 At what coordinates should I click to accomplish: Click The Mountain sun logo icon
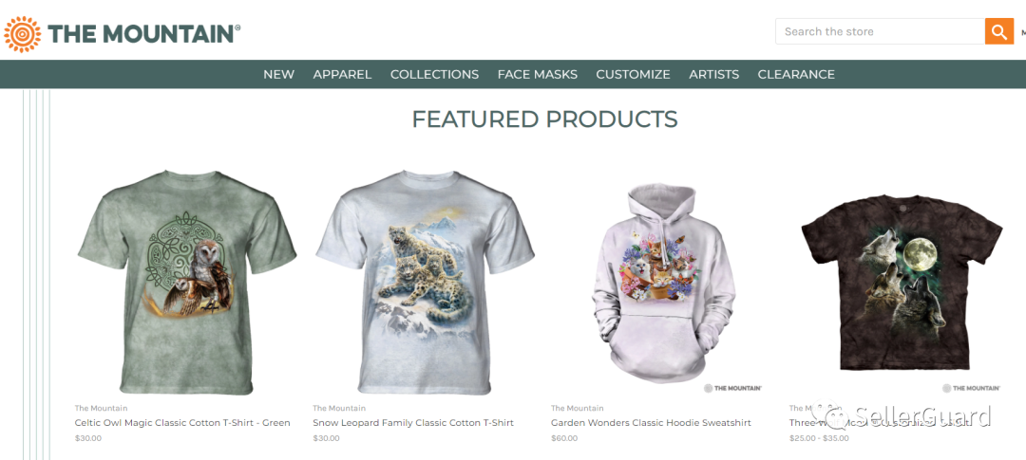point(22,34)
